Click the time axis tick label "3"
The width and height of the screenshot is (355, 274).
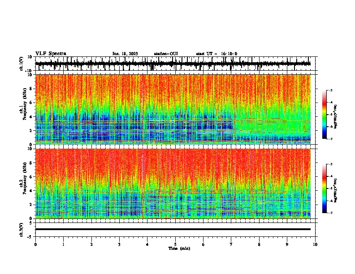point(119,244)
